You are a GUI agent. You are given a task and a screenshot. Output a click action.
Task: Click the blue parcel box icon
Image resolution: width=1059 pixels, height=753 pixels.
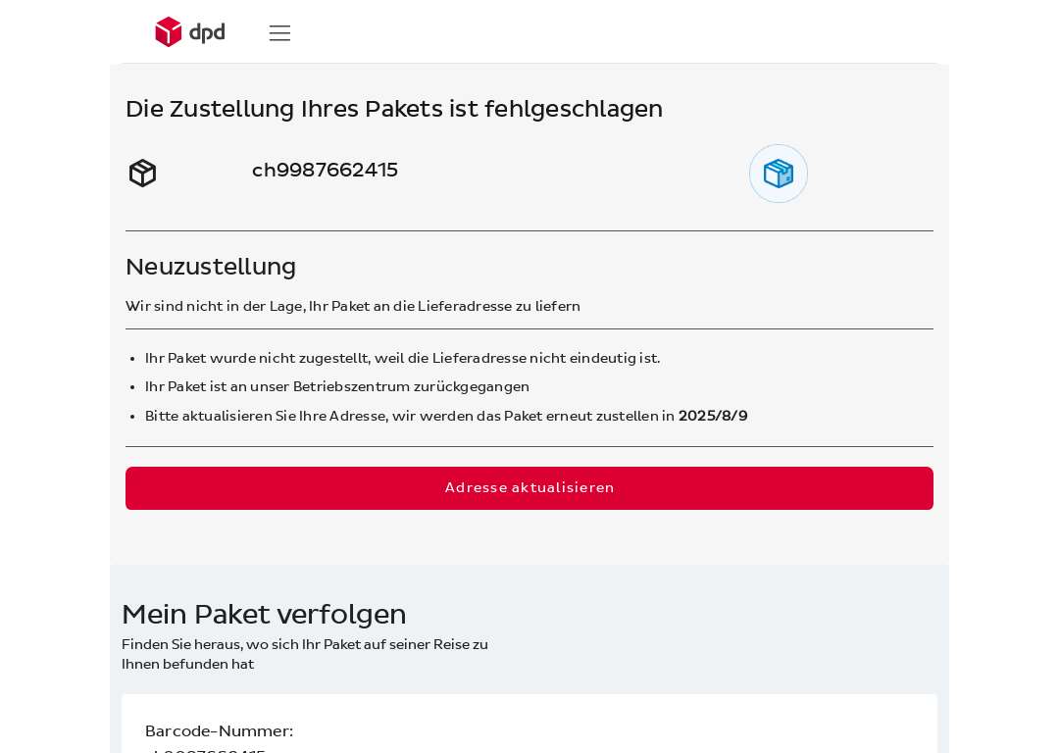[778, 174]
